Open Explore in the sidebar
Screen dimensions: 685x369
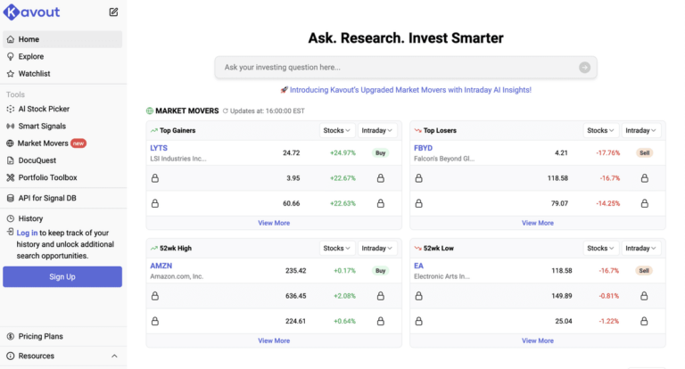pos(31,56)
